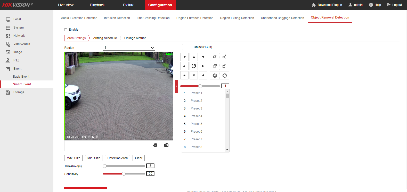The width and height of the screenshot is (407, 192).
Task: Start PTZ auto-scan with the rotate icon
Action: coord(194,66)
